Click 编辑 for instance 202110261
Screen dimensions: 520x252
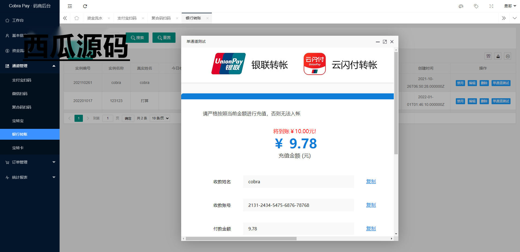[x=472, y=83]
